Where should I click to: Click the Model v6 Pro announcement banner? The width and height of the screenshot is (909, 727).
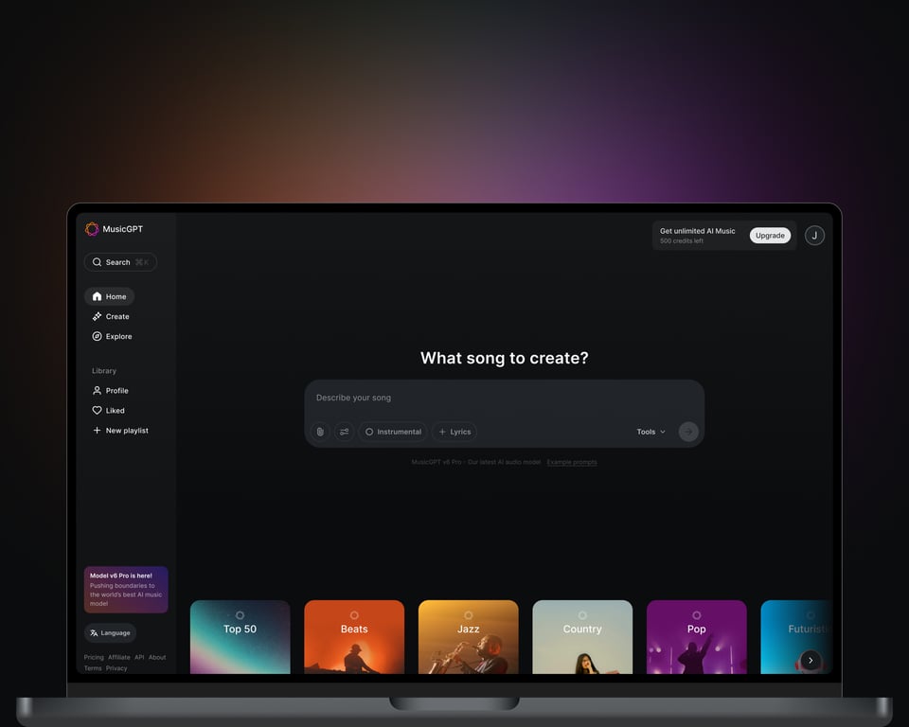click(126, 588)
